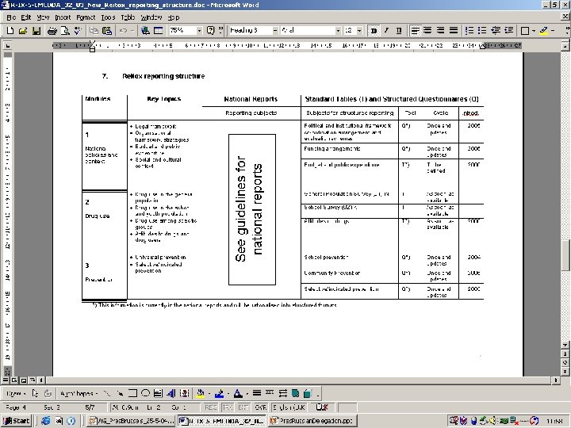
Task: Open the Microsoft Word Help icon
Action: [210, 31]
